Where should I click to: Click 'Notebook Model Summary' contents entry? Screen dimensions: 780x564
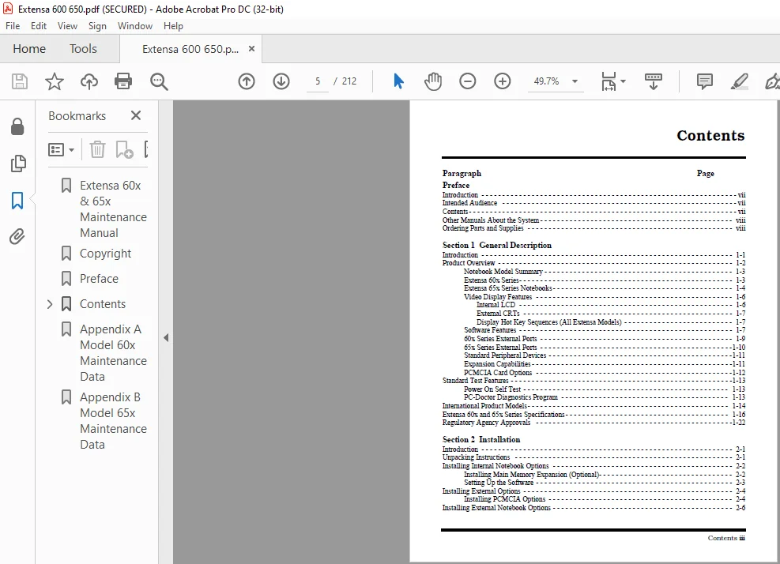(503, 272)
